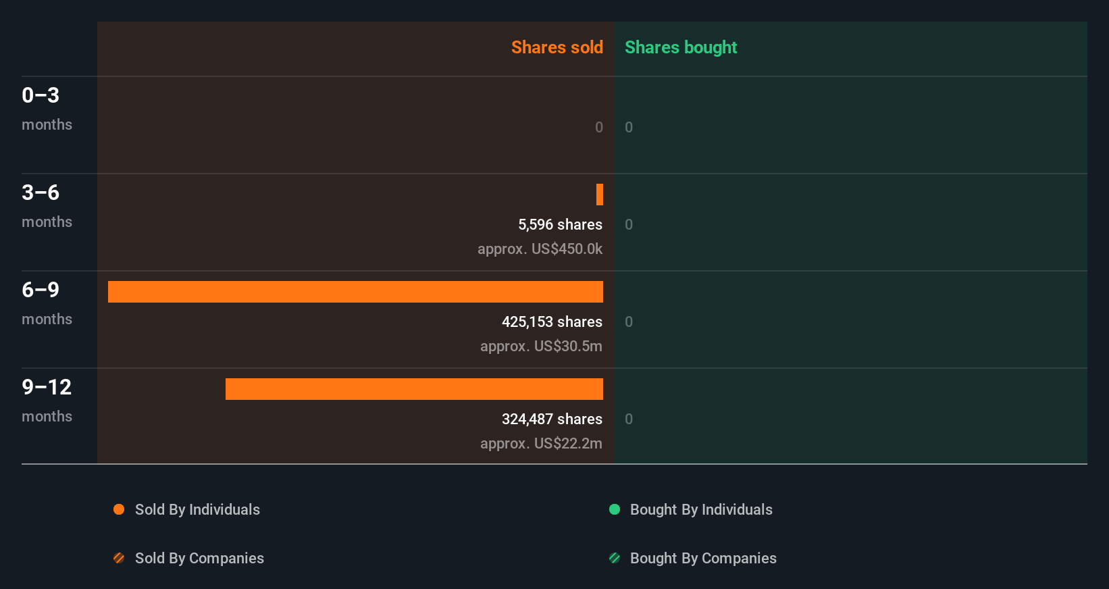
Task: Click the approx. US$22.2m value
Action: pos(541,443)
